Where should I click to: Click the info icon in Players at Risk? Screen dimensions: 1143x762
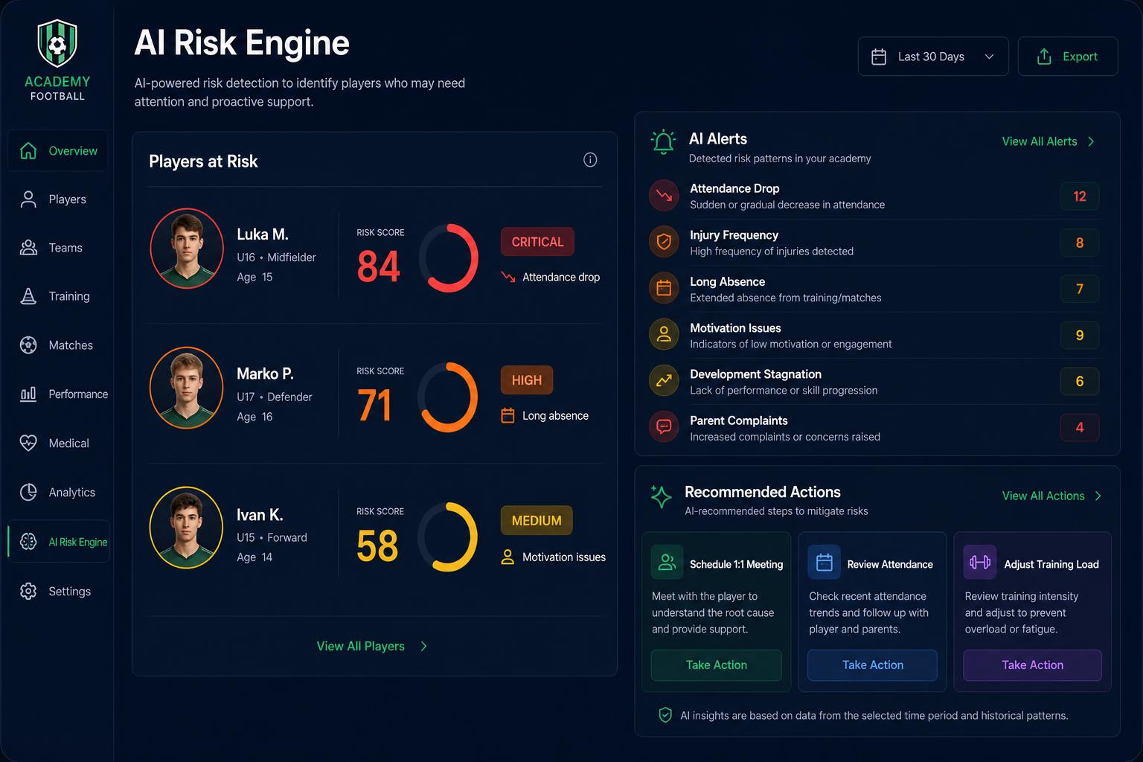(590, 159)
